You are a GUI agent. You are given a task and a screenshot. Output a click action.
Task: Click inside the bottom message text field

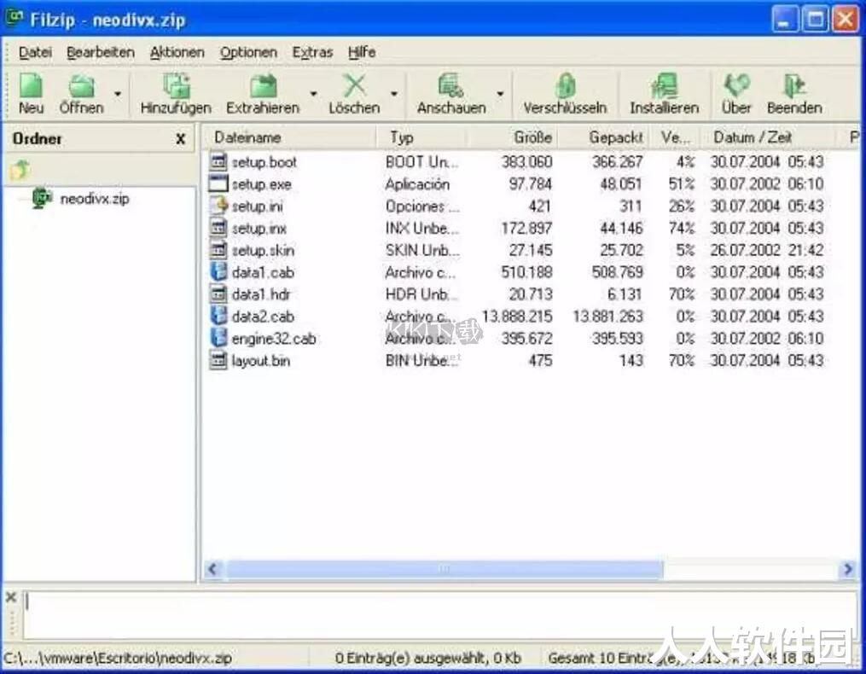[441, 617]
